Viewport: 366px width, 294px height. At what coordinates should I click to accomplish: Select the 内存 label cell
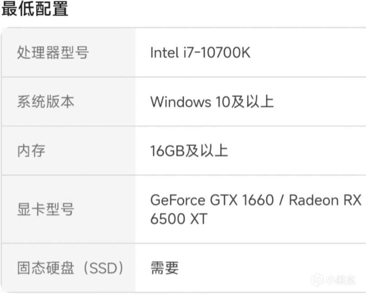tap(31, 150)
